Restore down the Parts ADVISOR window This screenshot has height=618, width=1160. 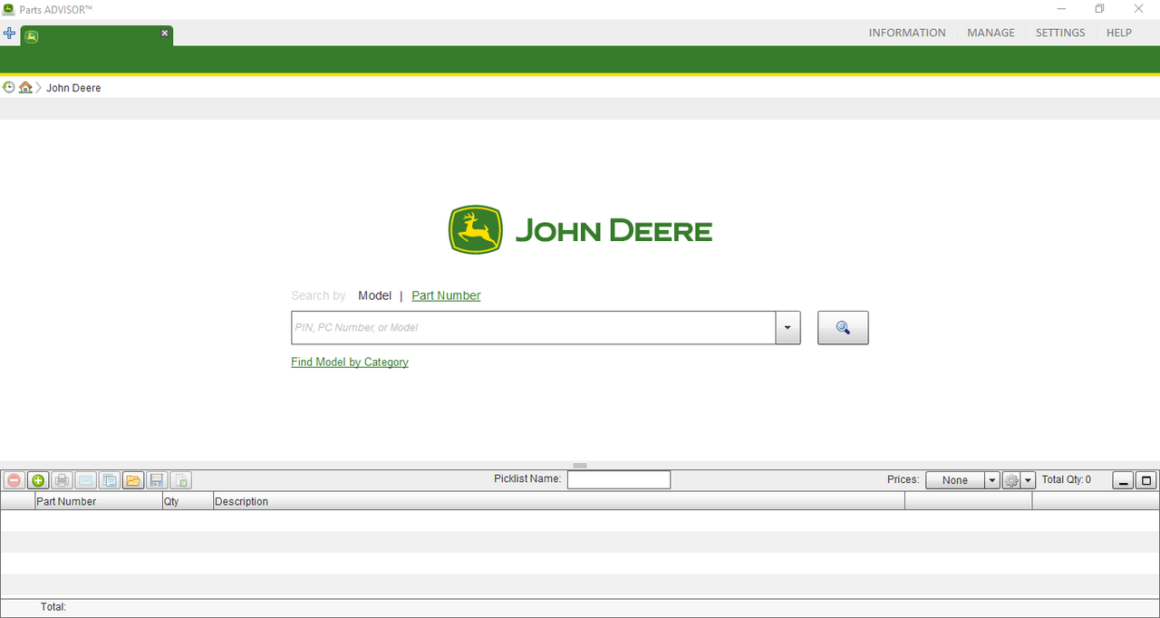(x=1099, y=9)
